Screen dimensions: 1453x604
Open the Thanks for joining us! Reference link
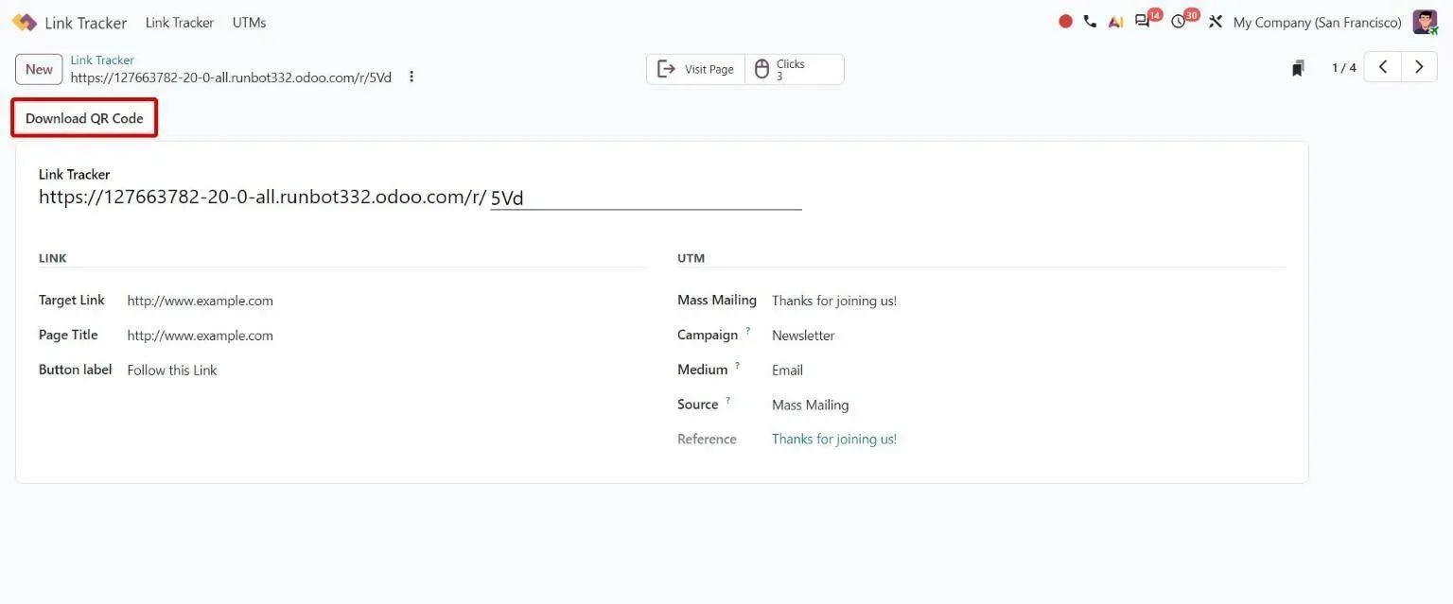[x=834, y=439]
